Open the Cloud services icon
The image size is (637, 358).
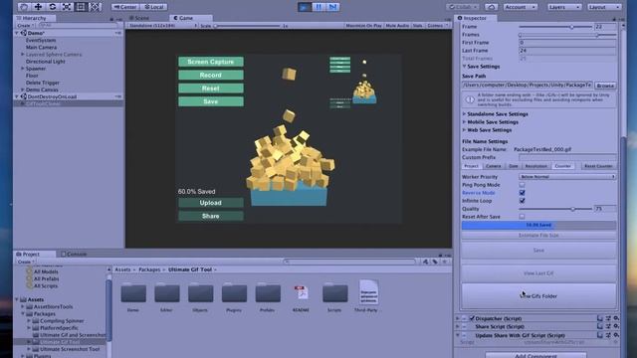[x=491, y=7]
